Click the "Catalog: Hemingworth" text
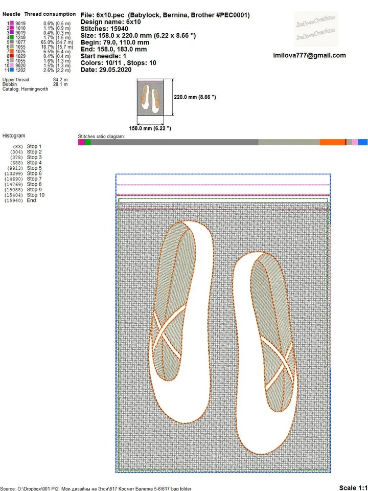Screen dimensions: 368x491 (26, 89)
